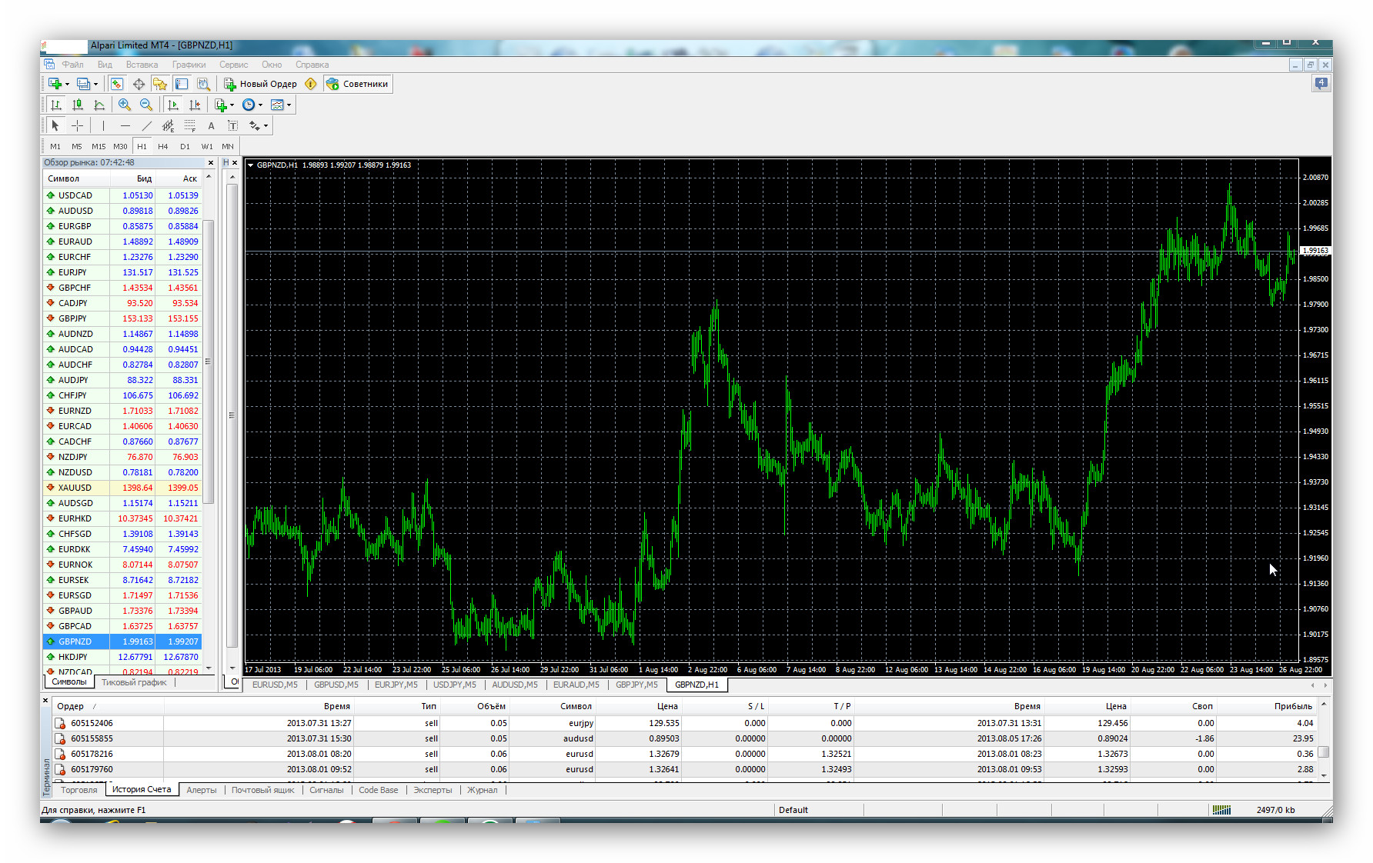Viewport: 1373px width, 863px height.
Task: Open the Журнал terminal tab
Action: pos(483,790)
